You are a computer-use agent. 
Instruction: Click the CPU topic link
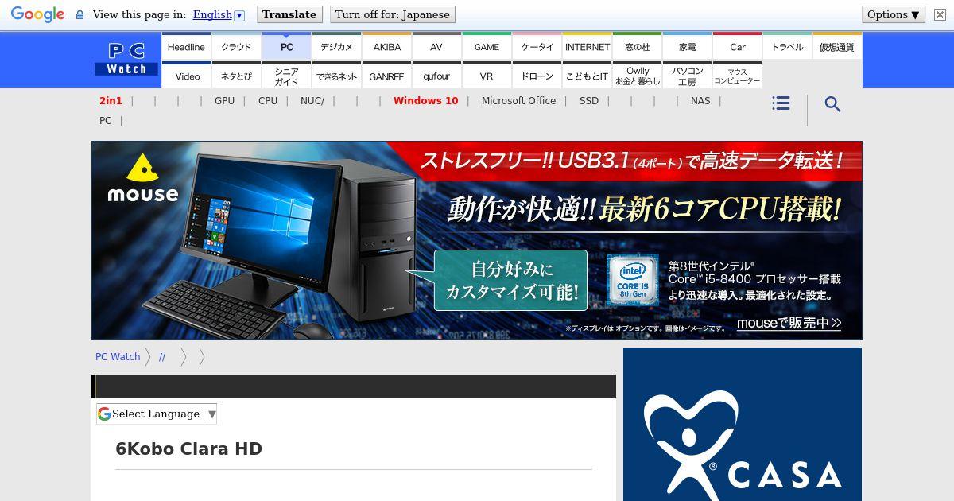[268, 101]
